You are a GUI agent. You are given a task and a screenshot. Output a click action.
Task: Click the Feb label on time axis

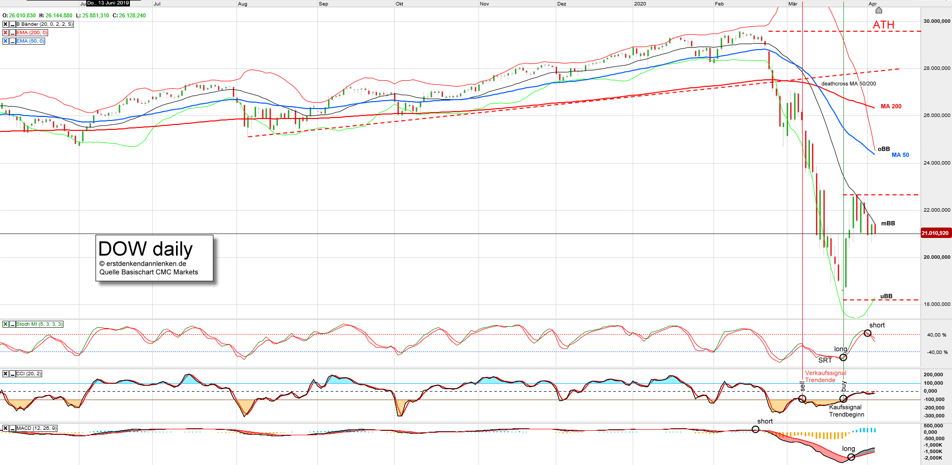[719, 4]
